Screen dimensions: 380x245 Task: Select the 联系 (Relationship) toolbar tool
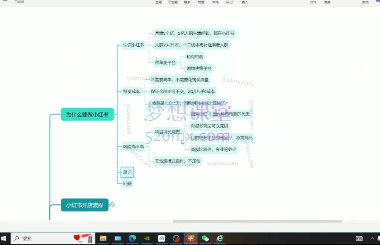point(187,2)
